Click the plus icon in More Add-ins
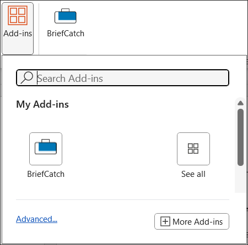 [165, 221]
